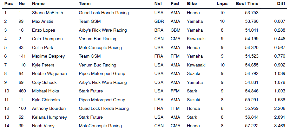The image size is (290, 132).
Task: Click Michael Hicks' number 460
Action: [22, 91]
